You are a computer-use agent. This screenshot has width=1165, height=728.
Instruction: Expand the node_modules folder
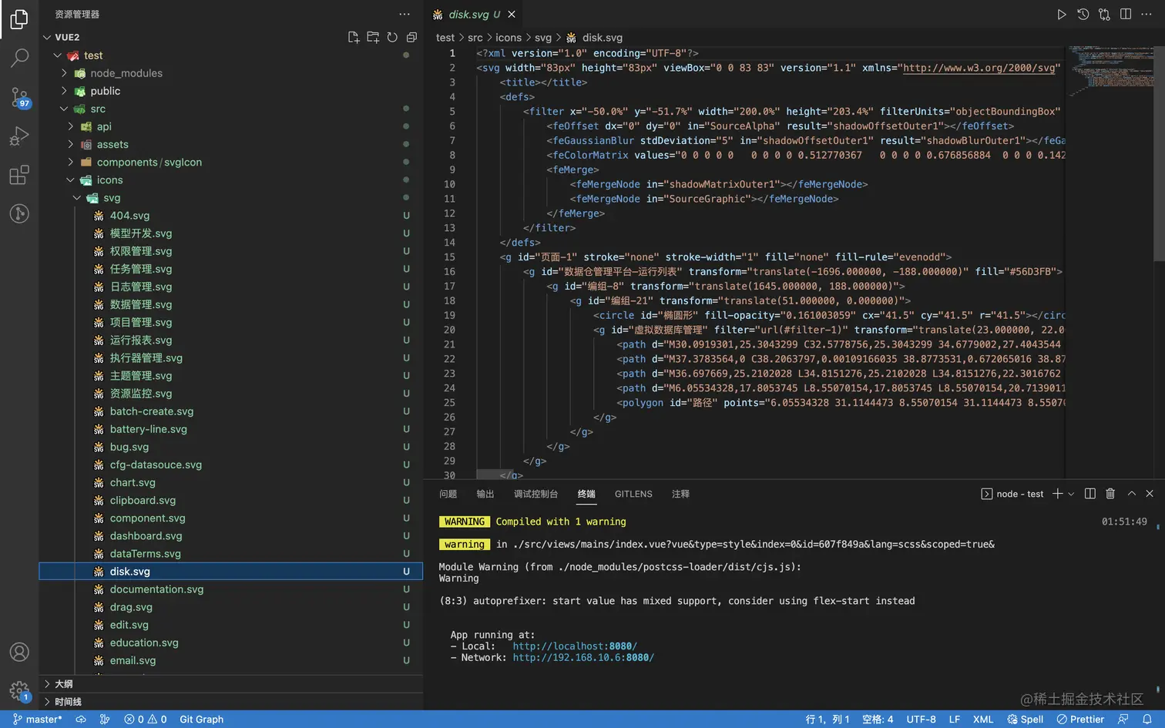[x=126, y=73]
